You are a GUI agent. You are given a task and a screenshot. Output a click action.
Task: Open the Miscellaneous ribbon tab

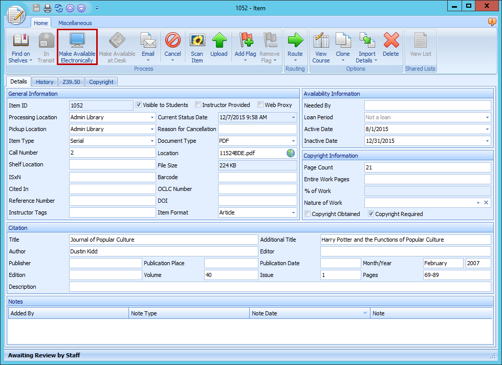pyautogui.click(x=75, y=23)
